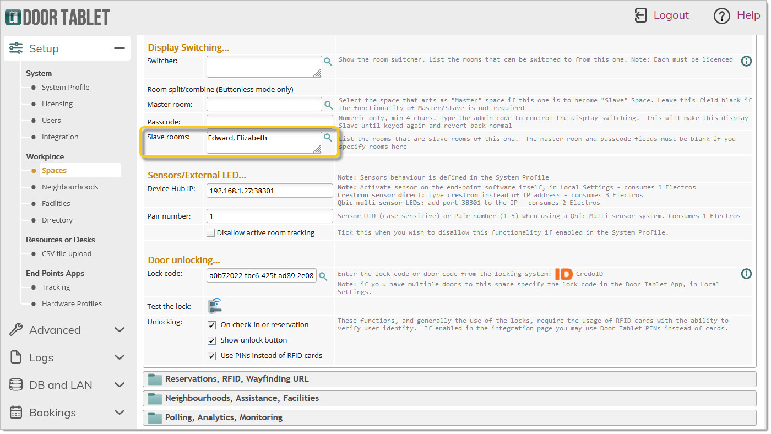Screen dimensions: 771x434
Task: Uncheck On check-in or reservation
Action: [211, 325]
